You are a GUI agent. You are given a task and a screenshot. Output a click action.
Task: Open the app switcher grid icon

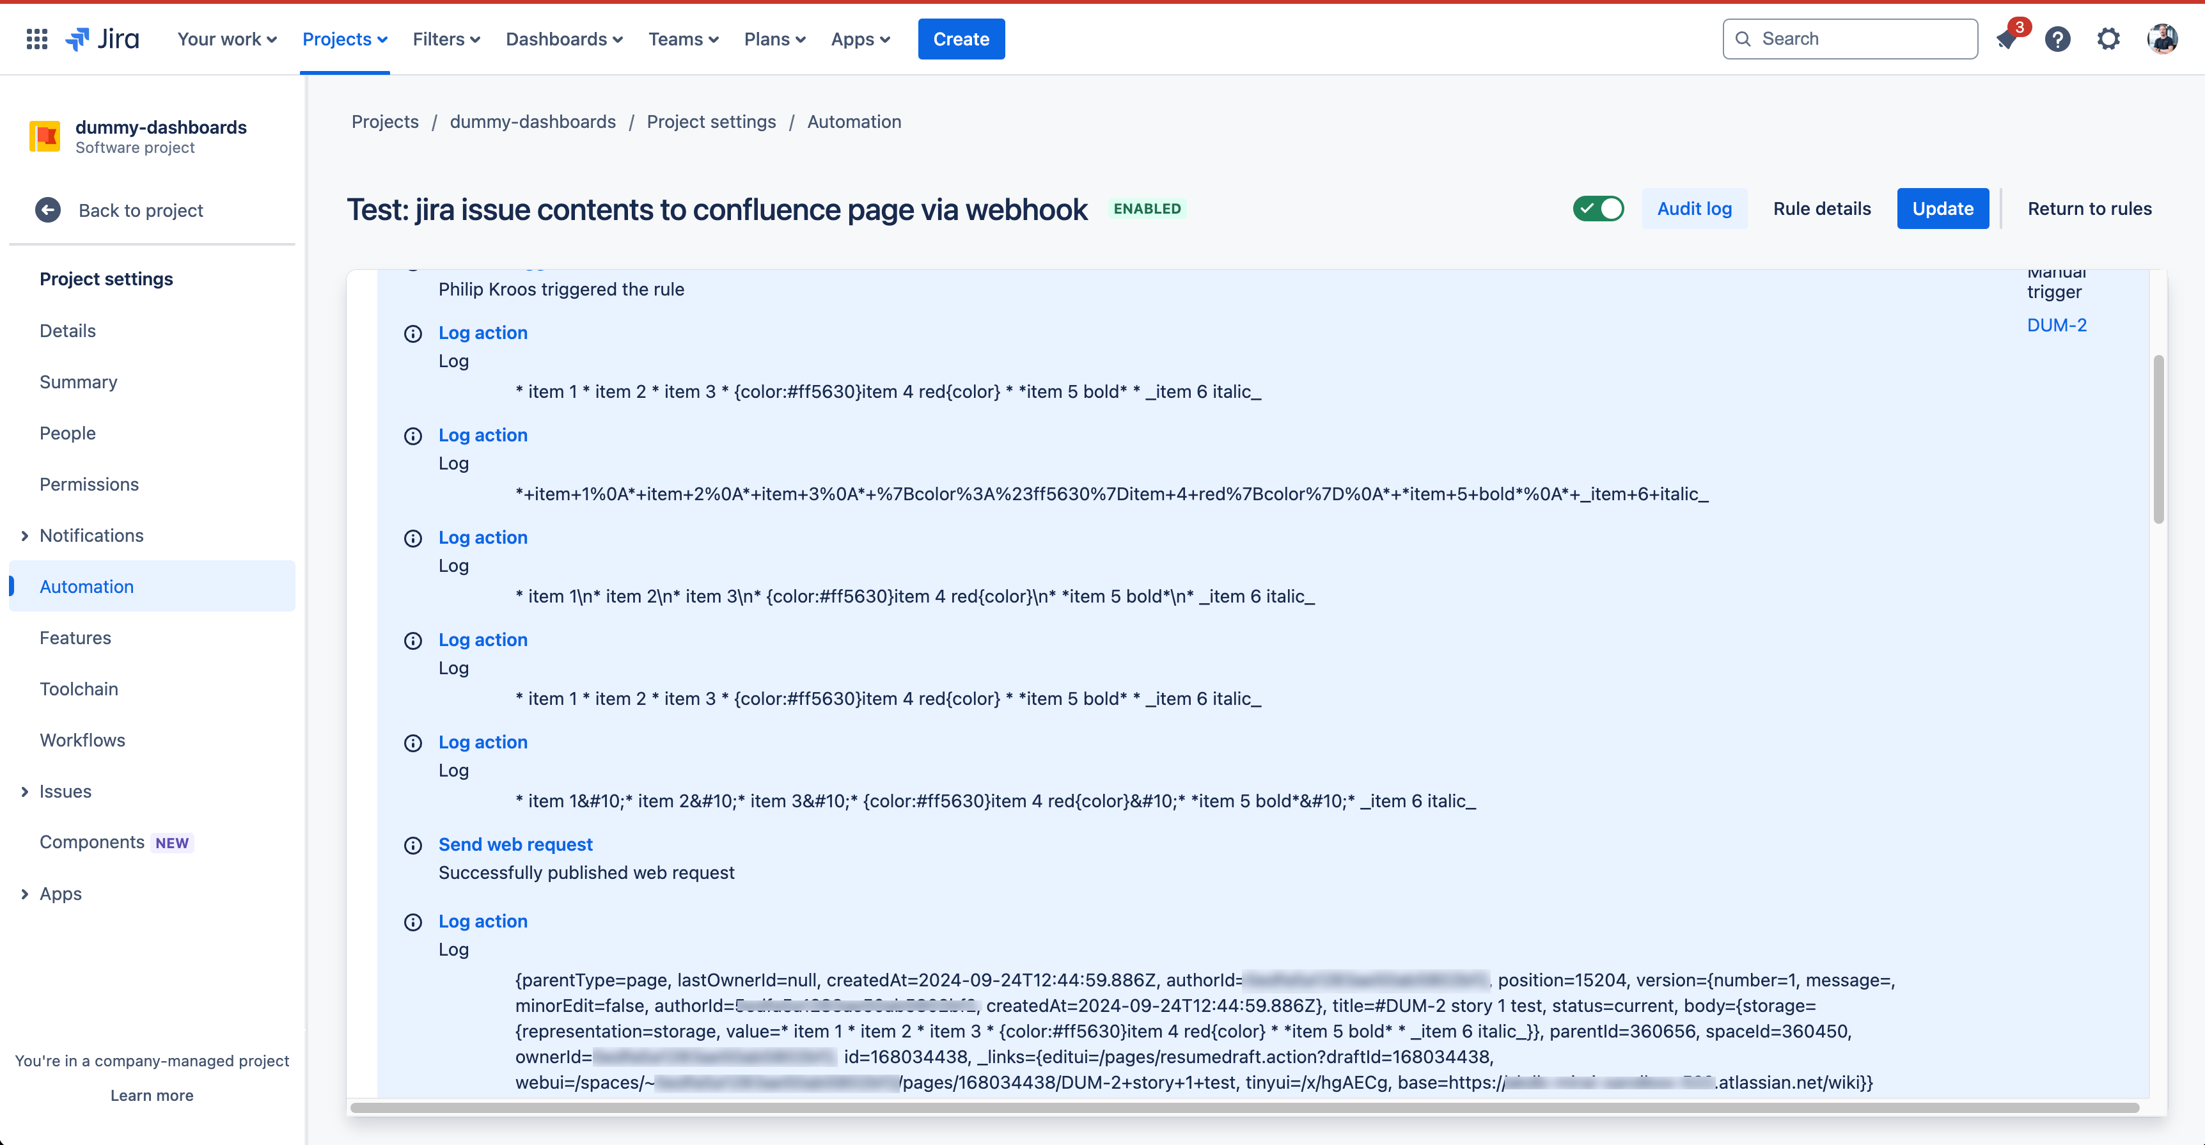pos(36,38)
